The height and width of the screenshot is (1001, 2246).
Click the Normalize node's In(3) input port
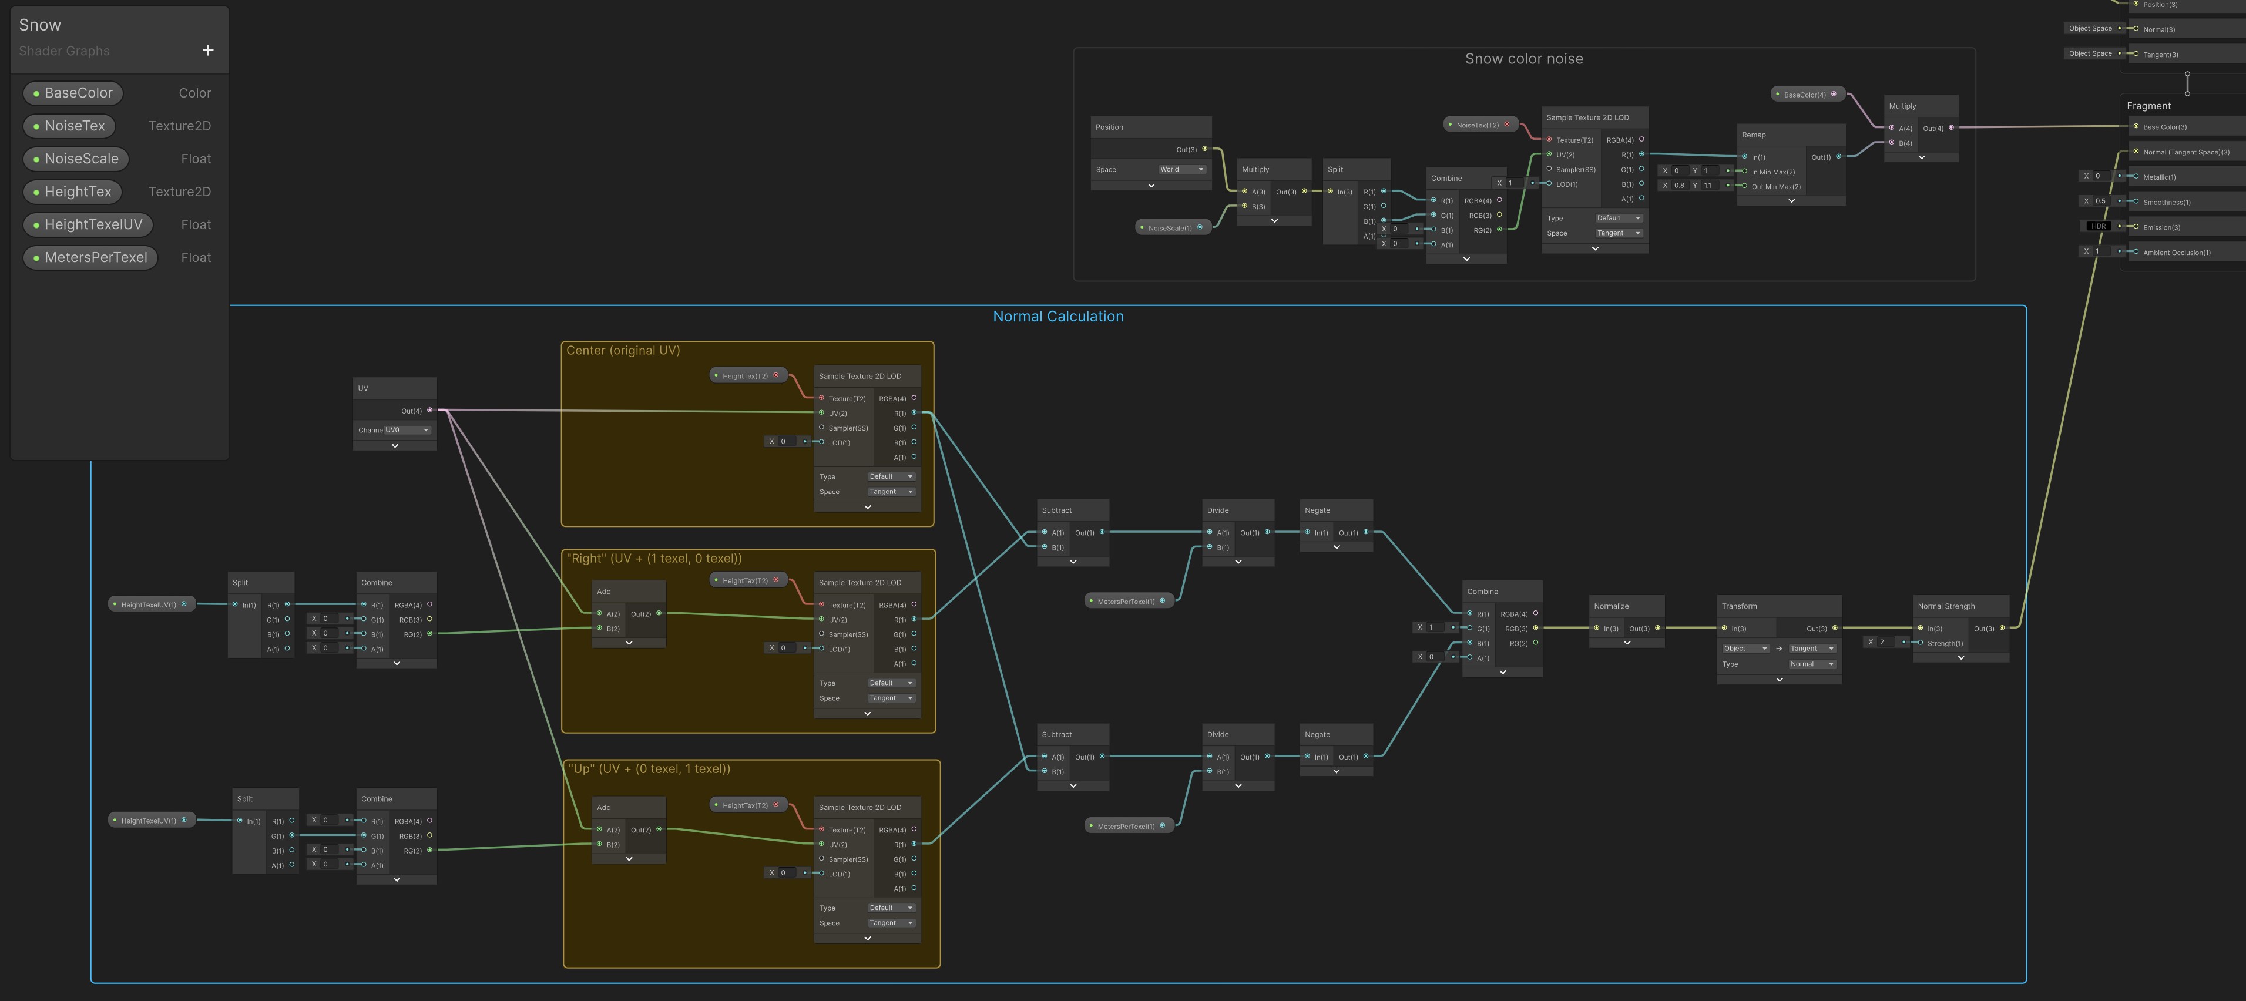tap(1596, 628)
